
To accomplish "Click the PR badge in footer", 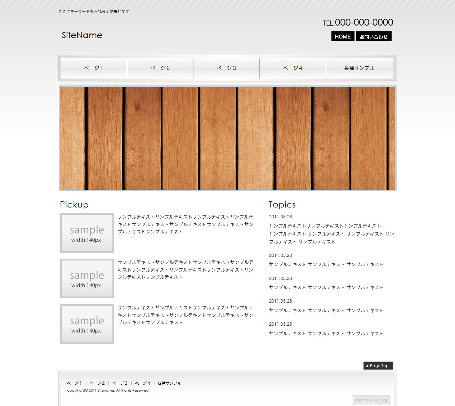I will (x=385, y=400).
